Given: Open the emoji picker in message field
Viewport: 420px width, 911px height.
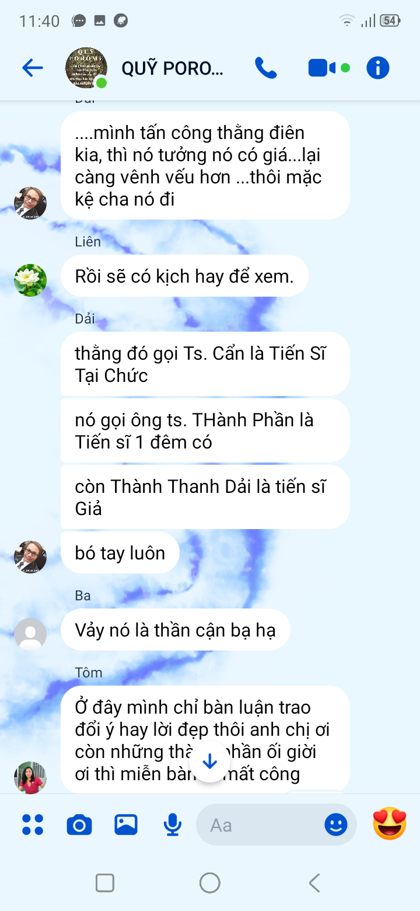Looking at the screenshot, I should 336,825.
